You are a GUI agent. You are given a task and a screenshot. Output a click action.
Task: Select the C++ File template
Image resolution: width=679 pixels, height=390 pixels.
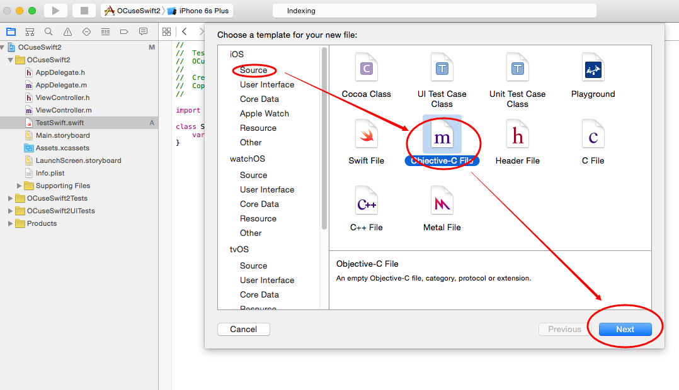pyautogui.click(x=367, y=209)
